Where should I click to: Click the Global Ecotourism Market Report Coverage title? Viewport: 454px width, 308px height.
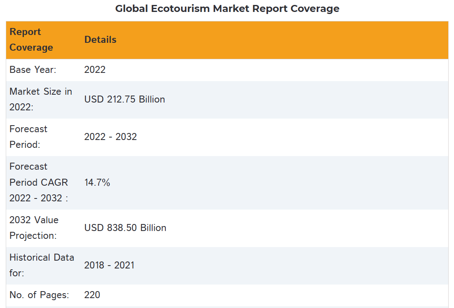(x=227, y=9)
